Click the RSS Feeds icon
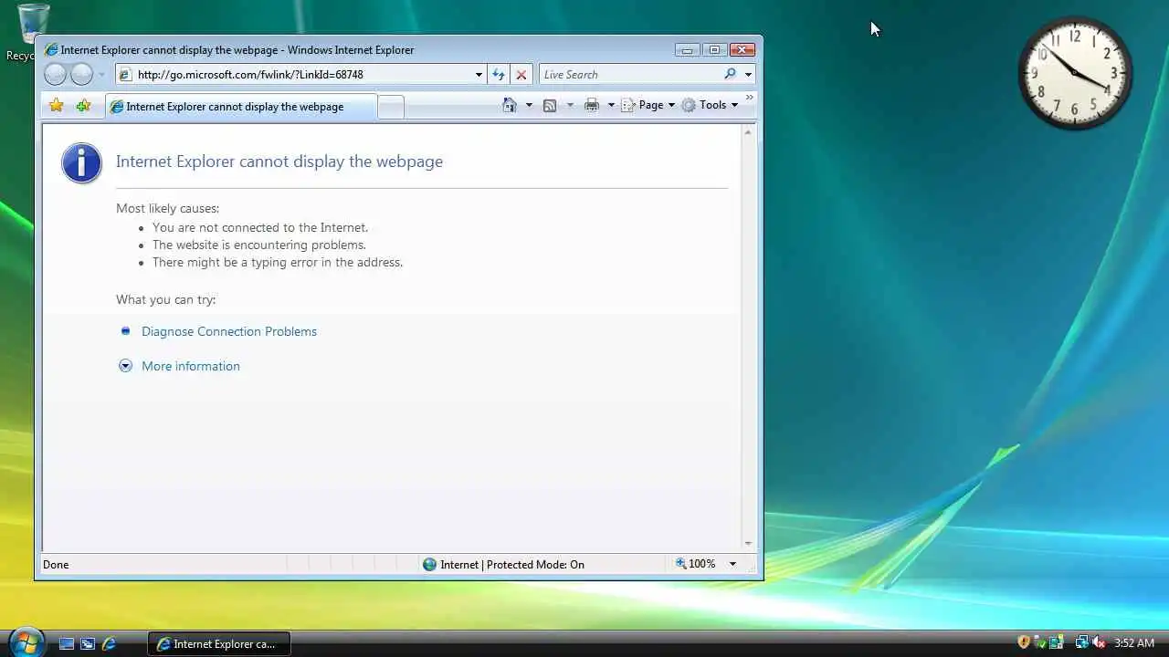The image size is (1169, 657). click(x=550, y=105)
